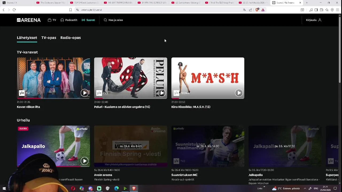The image size is (342, 192).
Task: Open Brave Rewards triangle icon
Action: click(263, 10)
